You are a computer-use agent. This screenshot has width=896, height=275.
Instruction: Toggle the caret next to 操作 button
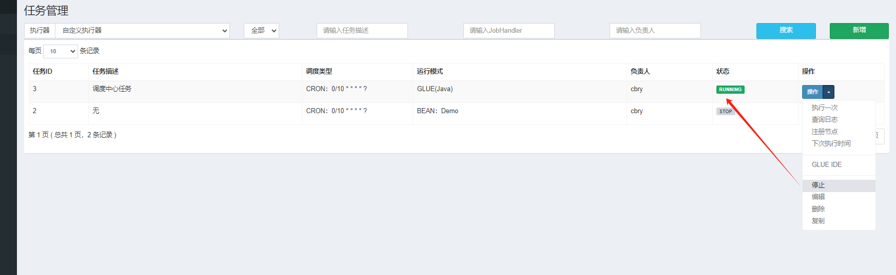point(829,92)
